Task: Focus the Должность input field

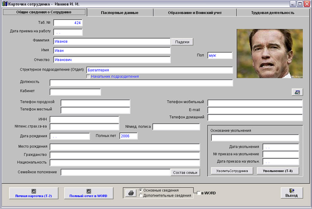Action: (141, 83)
